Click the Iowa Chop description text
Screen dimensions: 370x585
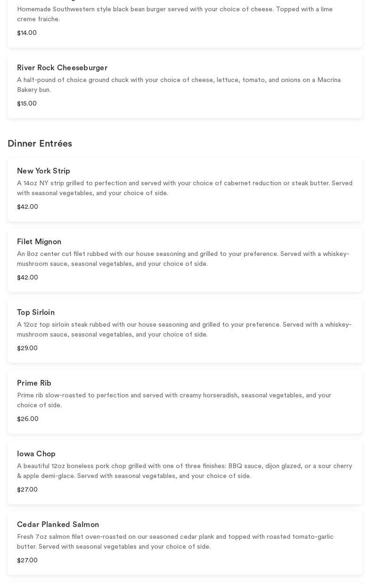[x=184, y=471]
